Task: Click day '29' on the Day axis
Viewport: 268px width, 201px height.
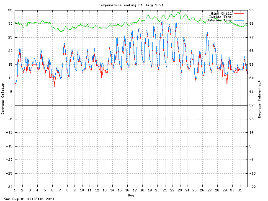Action: [x=224, y=190]
